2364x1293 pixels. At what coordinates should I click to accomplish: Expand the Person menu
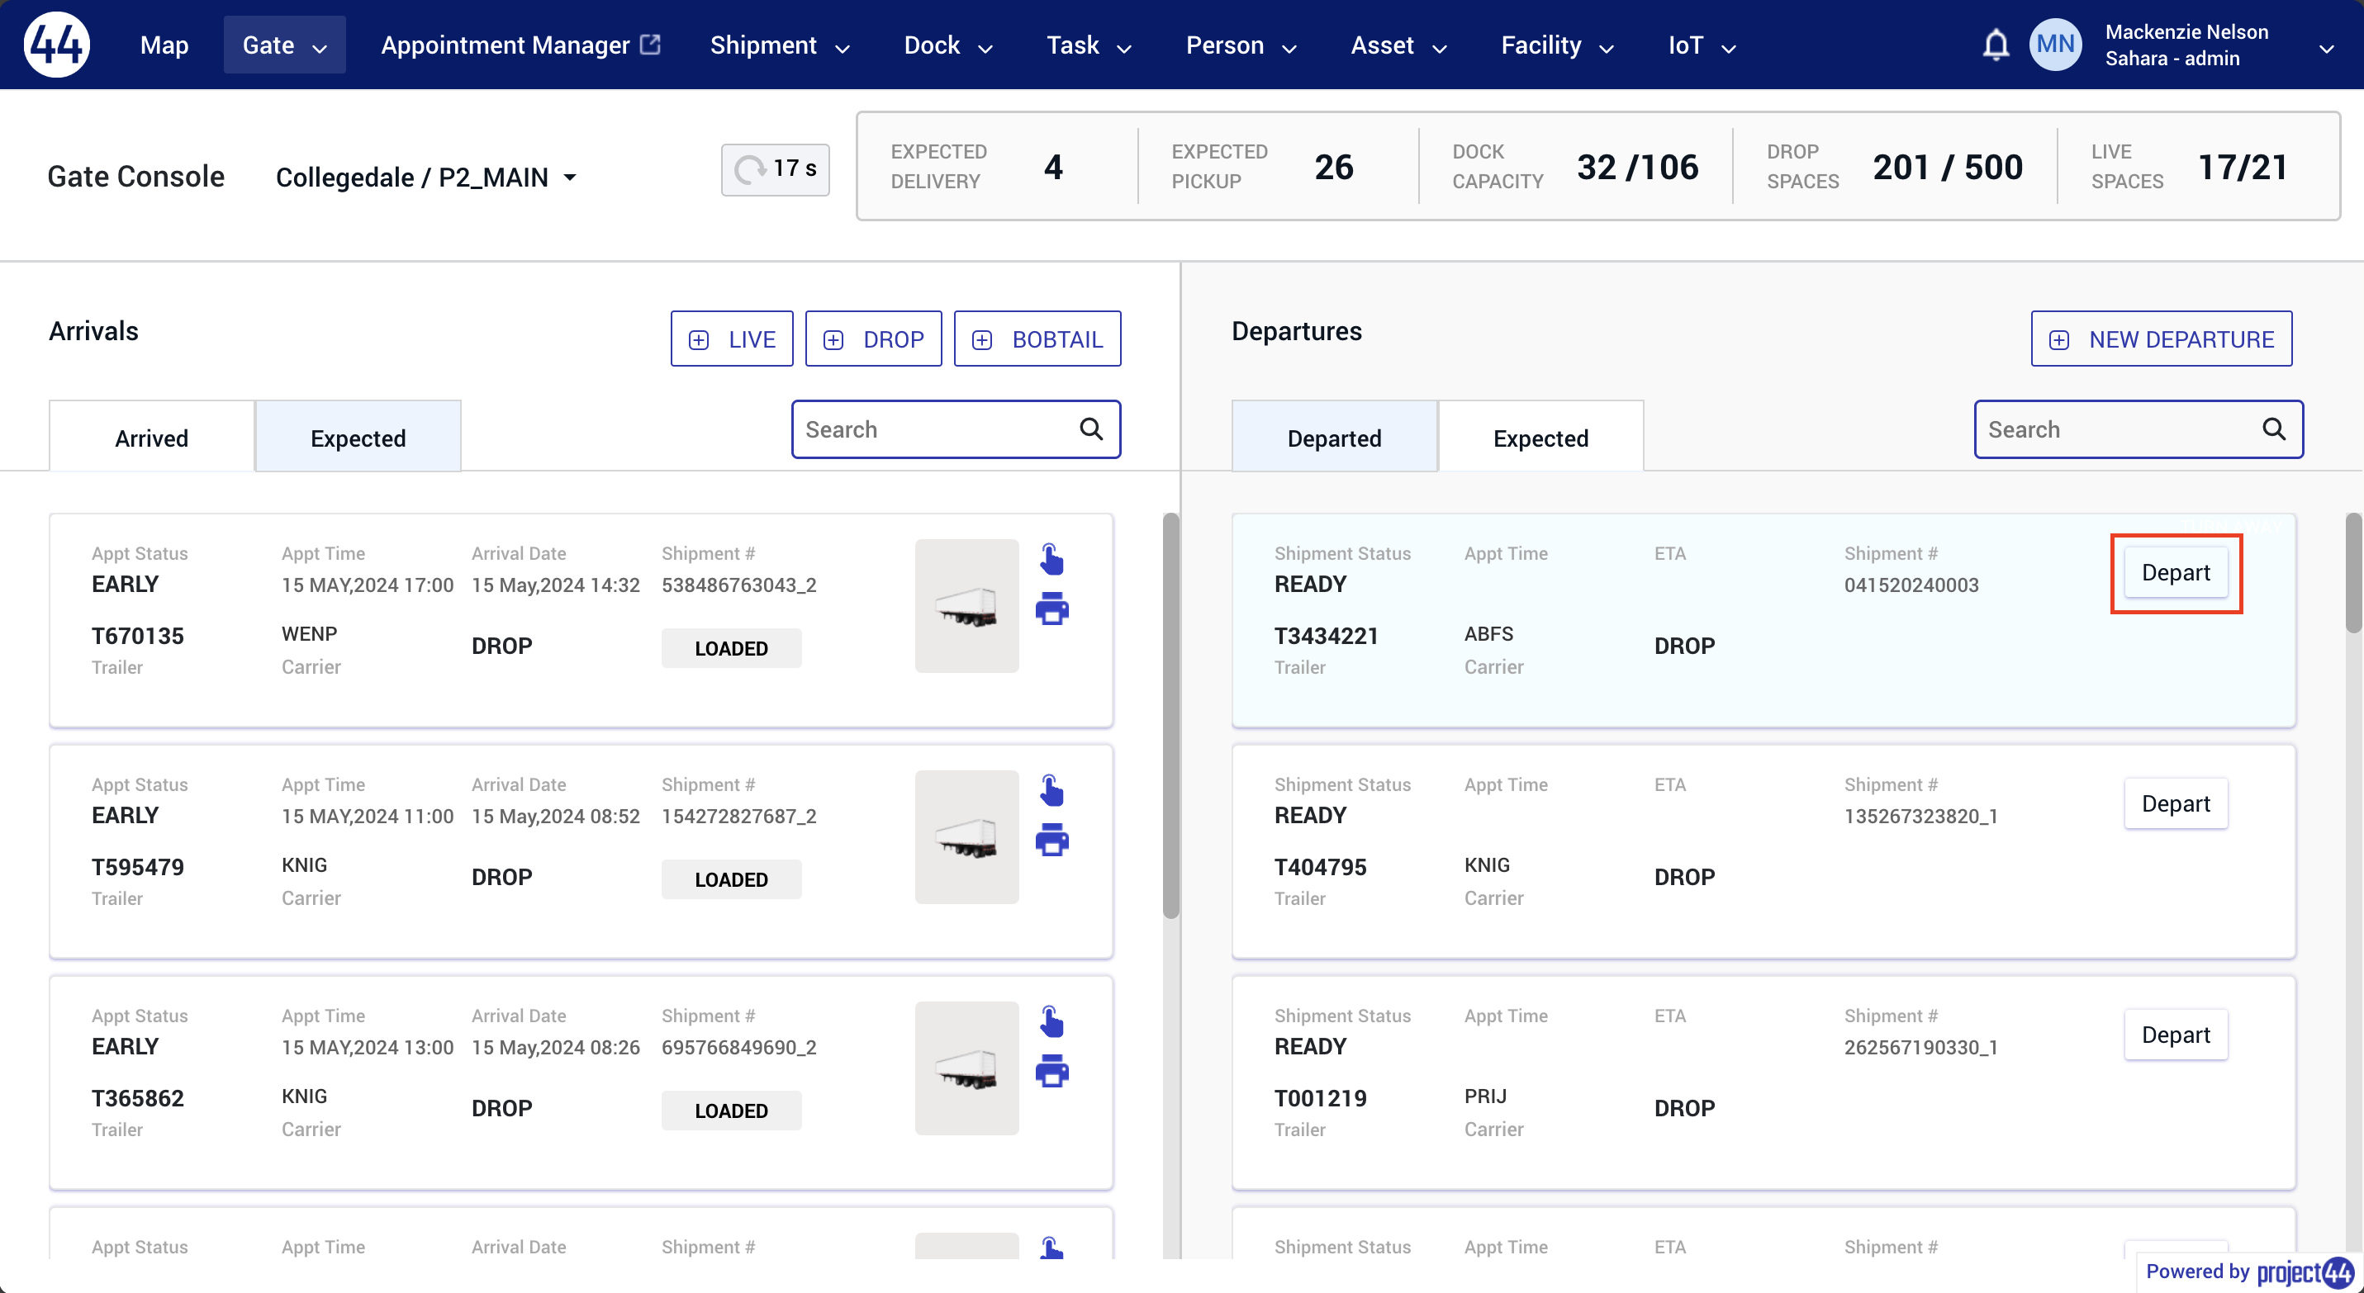click(1241, 45)
